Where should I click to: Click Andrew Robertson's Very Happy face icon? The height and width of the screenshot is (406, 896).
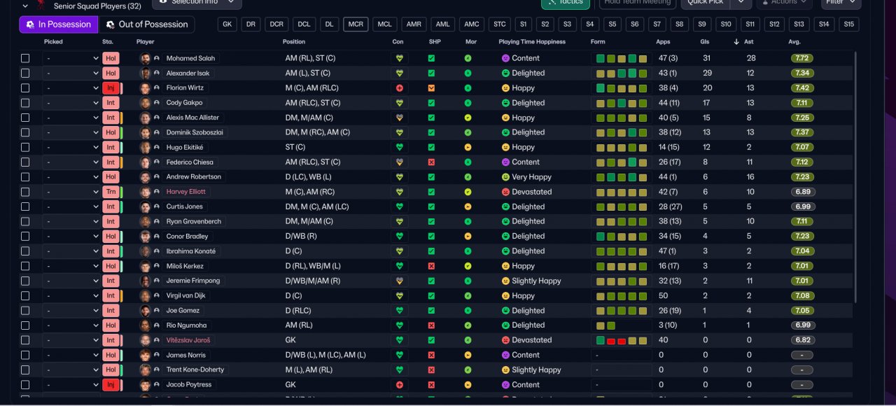505,177
